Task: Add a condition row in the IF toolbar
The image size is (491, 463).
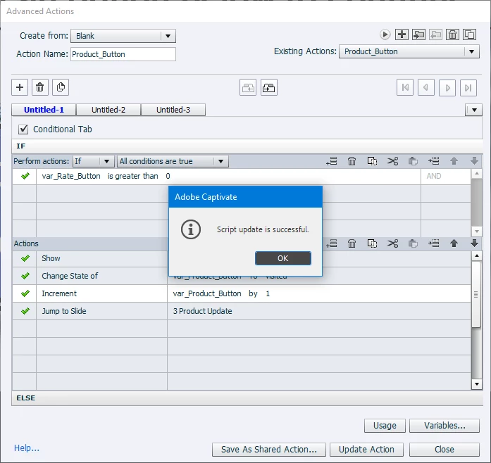Action: point(331,161)
